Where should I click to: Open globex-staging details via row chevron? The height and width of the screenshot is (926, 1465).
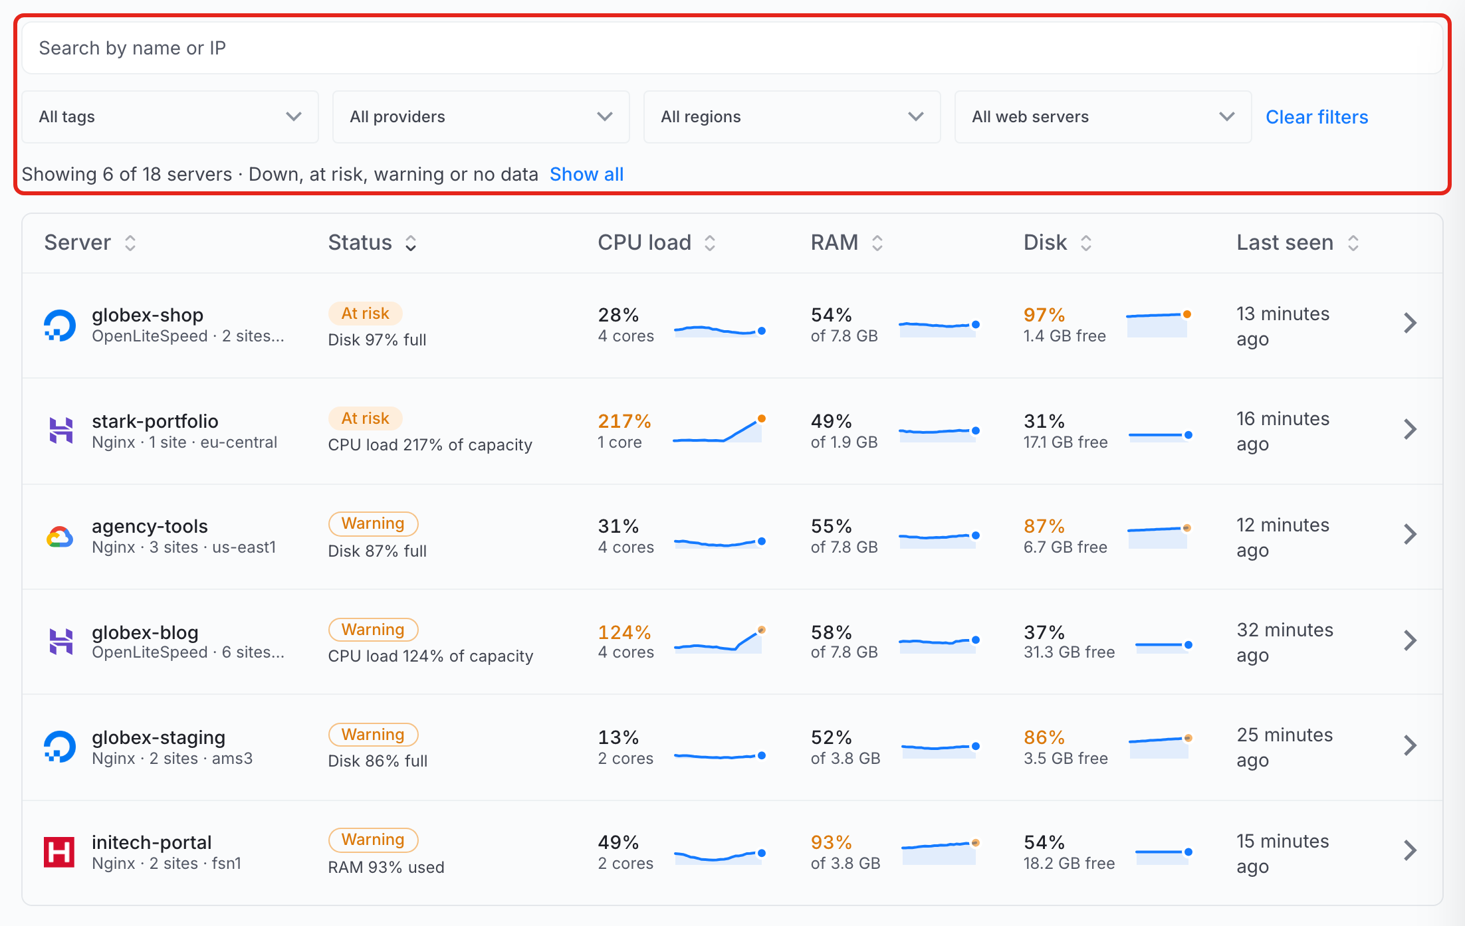click(x=1410, y=745)
